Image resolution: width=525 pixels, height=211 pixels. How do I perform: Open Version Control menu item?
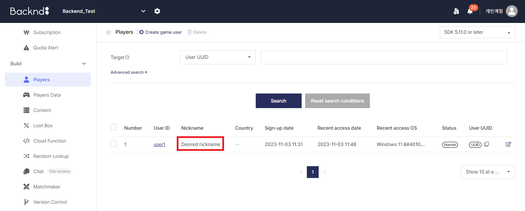click(x=50, y=202)
